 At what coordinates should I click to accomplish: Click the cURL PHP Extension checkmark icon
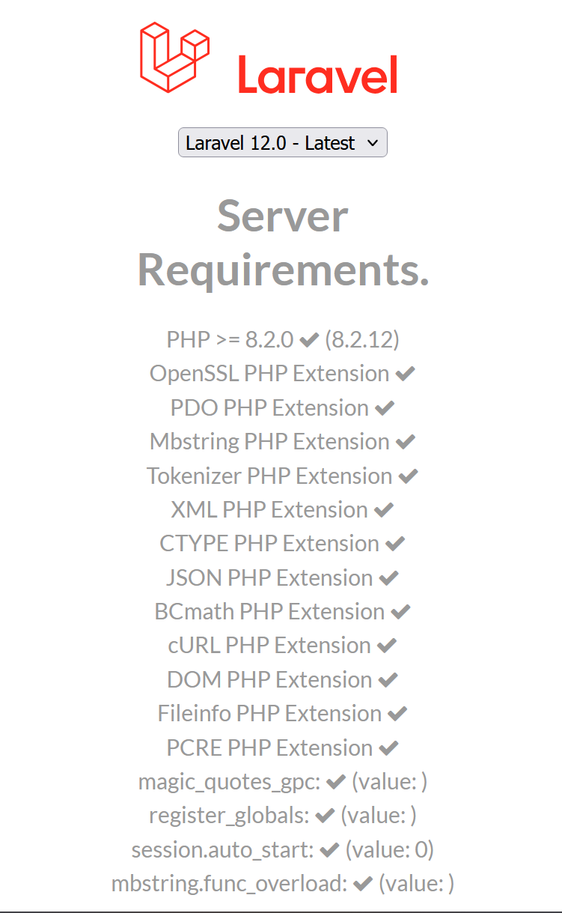[x=387, y=646]
